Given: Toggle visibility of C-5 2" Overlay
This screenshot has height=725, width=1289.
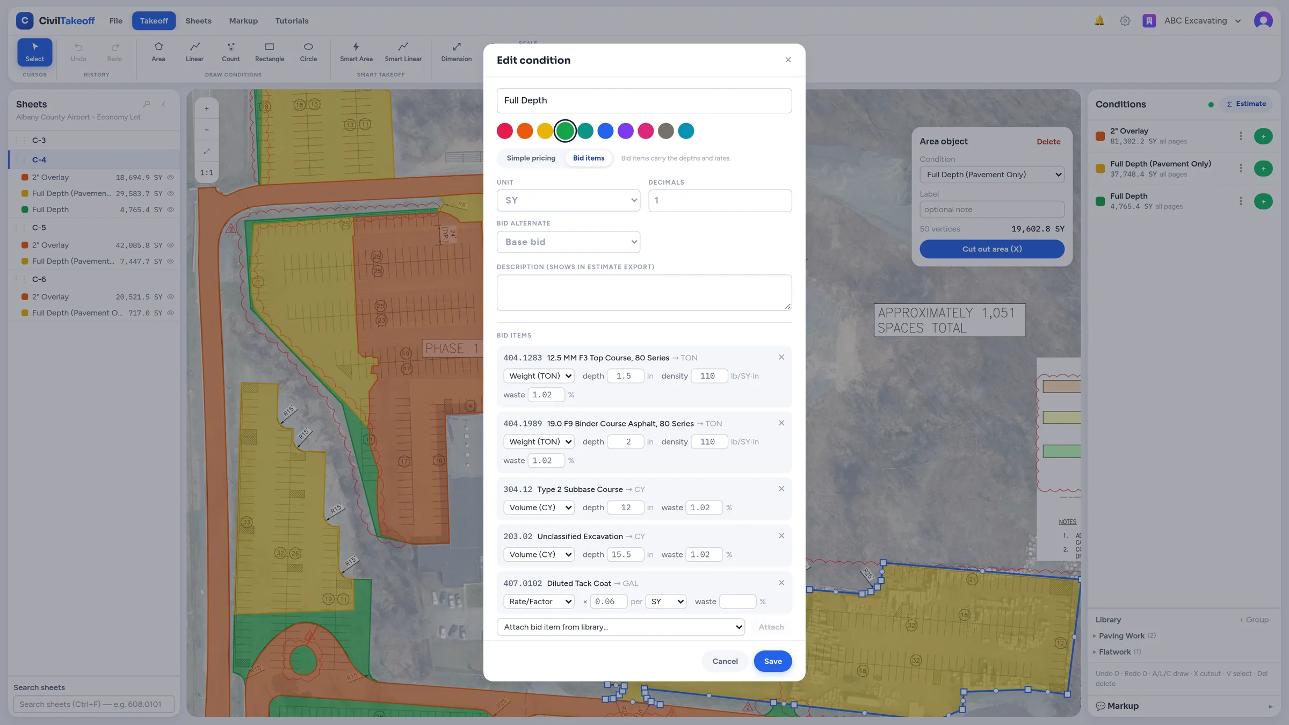Looking at the screenshot, I should pos(171,245).
